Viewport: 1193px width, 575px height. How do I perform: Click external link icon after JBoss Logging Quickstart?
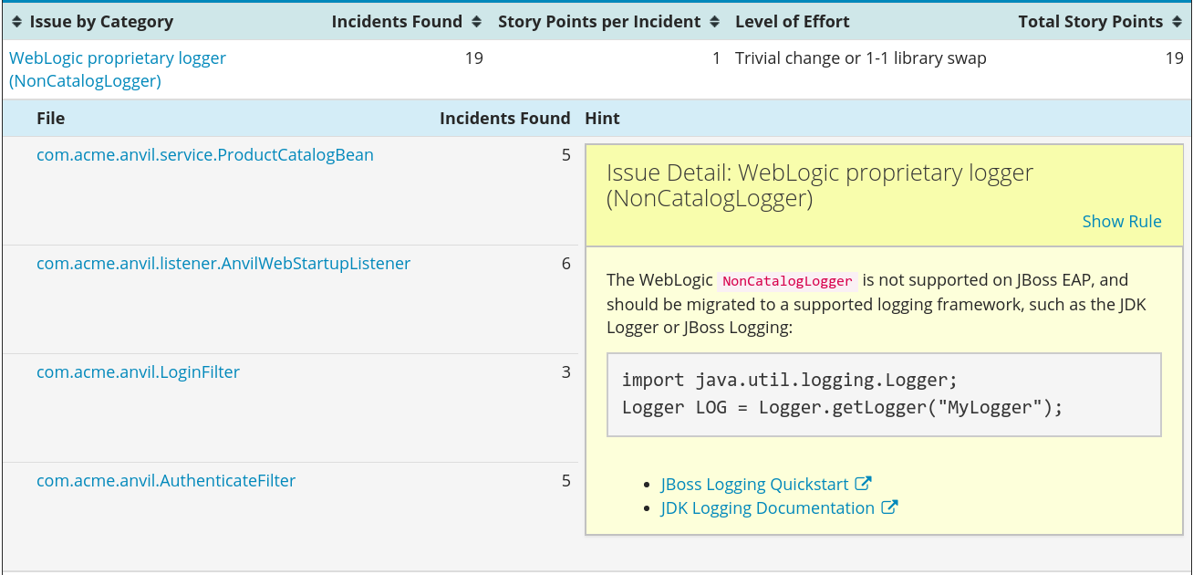(x=864, y=484)
